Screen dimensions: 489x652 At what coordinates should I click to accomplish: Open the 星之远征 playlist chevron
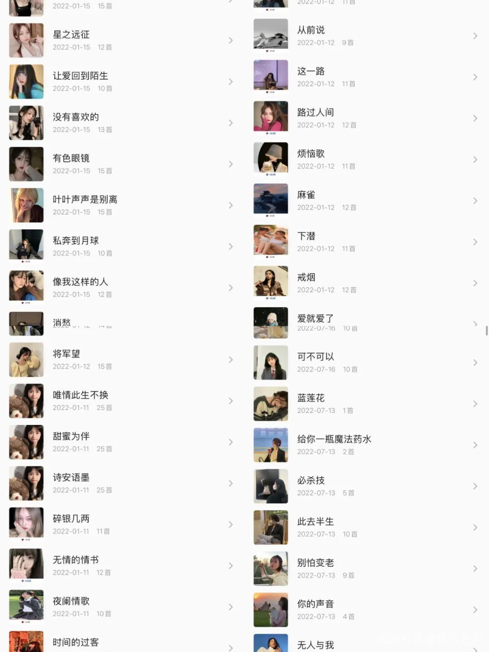[x=230, y=41]
